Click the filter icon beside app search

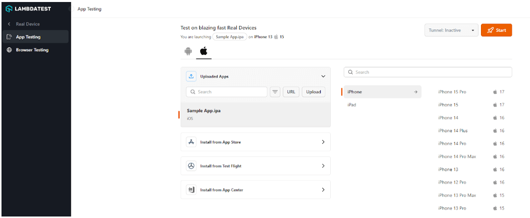pyautogui.click(x=275, y=92)
